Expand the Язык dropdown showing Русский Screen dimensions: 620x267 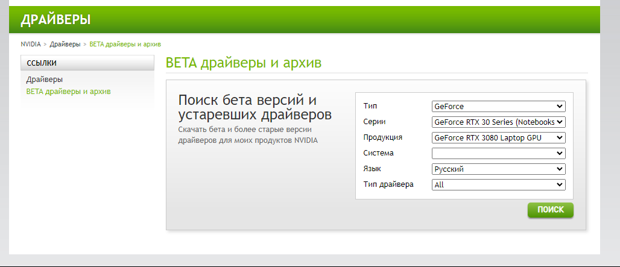click(x=499, y=169)
